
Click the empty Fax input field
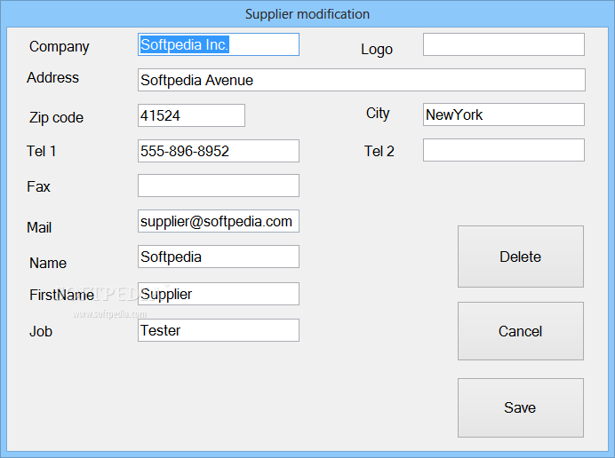[219, 186]
